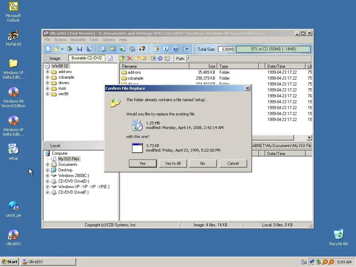Click the Exit door toolbar icon
356x267 pixels.
coord(186,49)
